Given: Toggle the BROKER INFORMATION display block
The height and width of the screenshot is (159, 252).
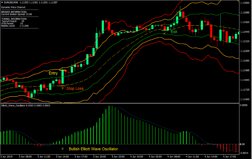Looking at the screenshot, I should click(x=14, y=12).
